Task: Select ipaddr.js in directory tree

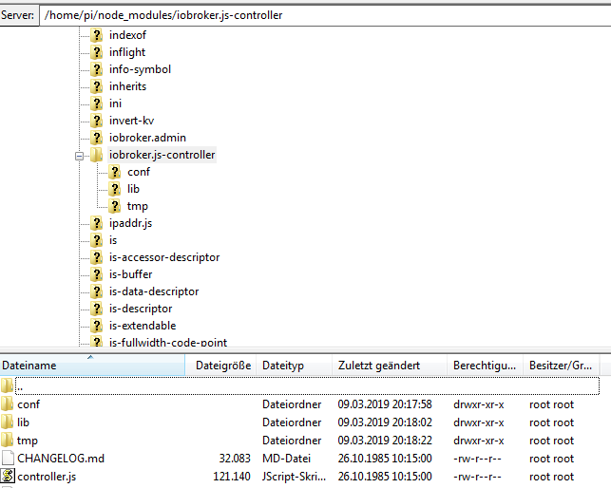Action: pos(130,223)
